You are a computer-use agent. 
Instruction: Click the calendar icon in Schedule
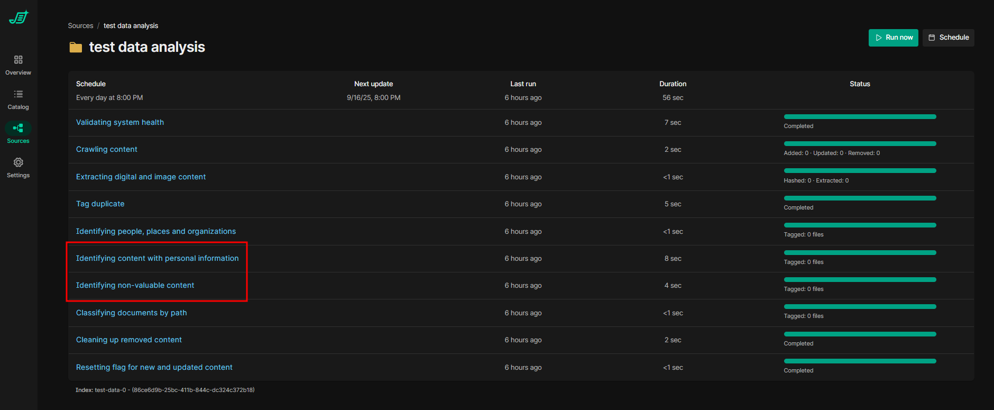tap(932, 38)
